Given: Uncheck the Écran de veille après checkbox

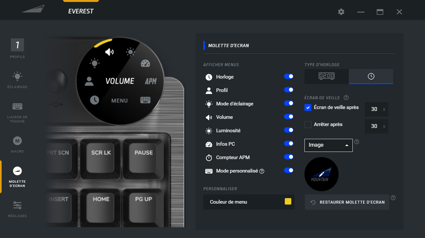Looking at the screenshot, I should [x=308, y=107].
